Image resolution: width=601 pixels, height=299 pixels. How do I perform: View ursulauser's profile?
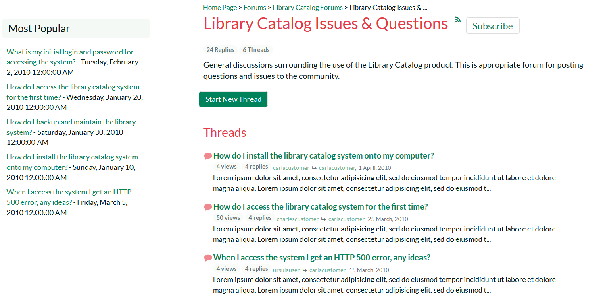286,270
